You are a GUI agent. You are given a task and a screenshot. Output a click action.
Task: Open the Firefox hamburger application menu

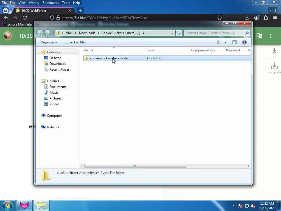tap(275, 18)
